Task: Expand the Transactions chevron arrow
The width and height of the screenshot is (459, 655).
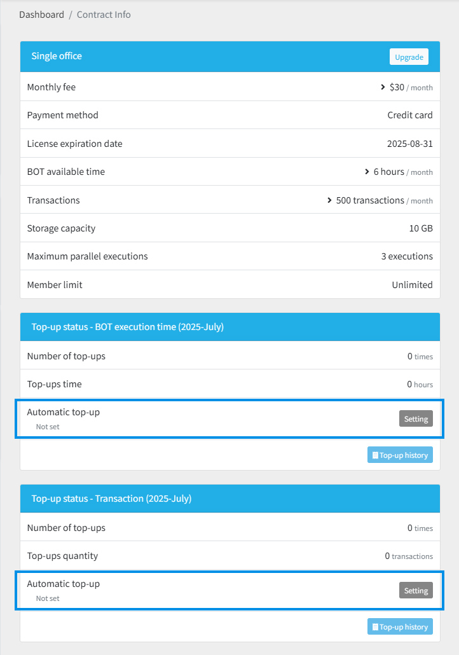Action: click(329, 200)
